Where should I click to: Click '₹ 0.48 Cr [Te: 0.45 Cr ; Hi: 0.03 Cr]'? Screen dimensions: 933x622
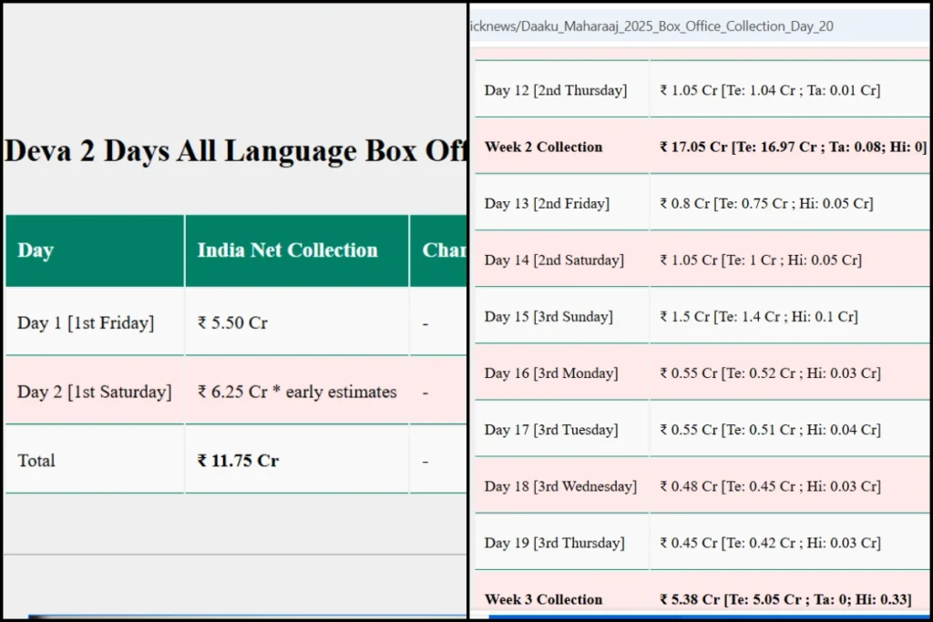(770, 485)
